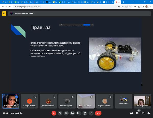Image resolution: width=153 pixels, height=118 pixels.
Task: Click the yellow presentation icon at top-left
Action: [x=4, y=14]
